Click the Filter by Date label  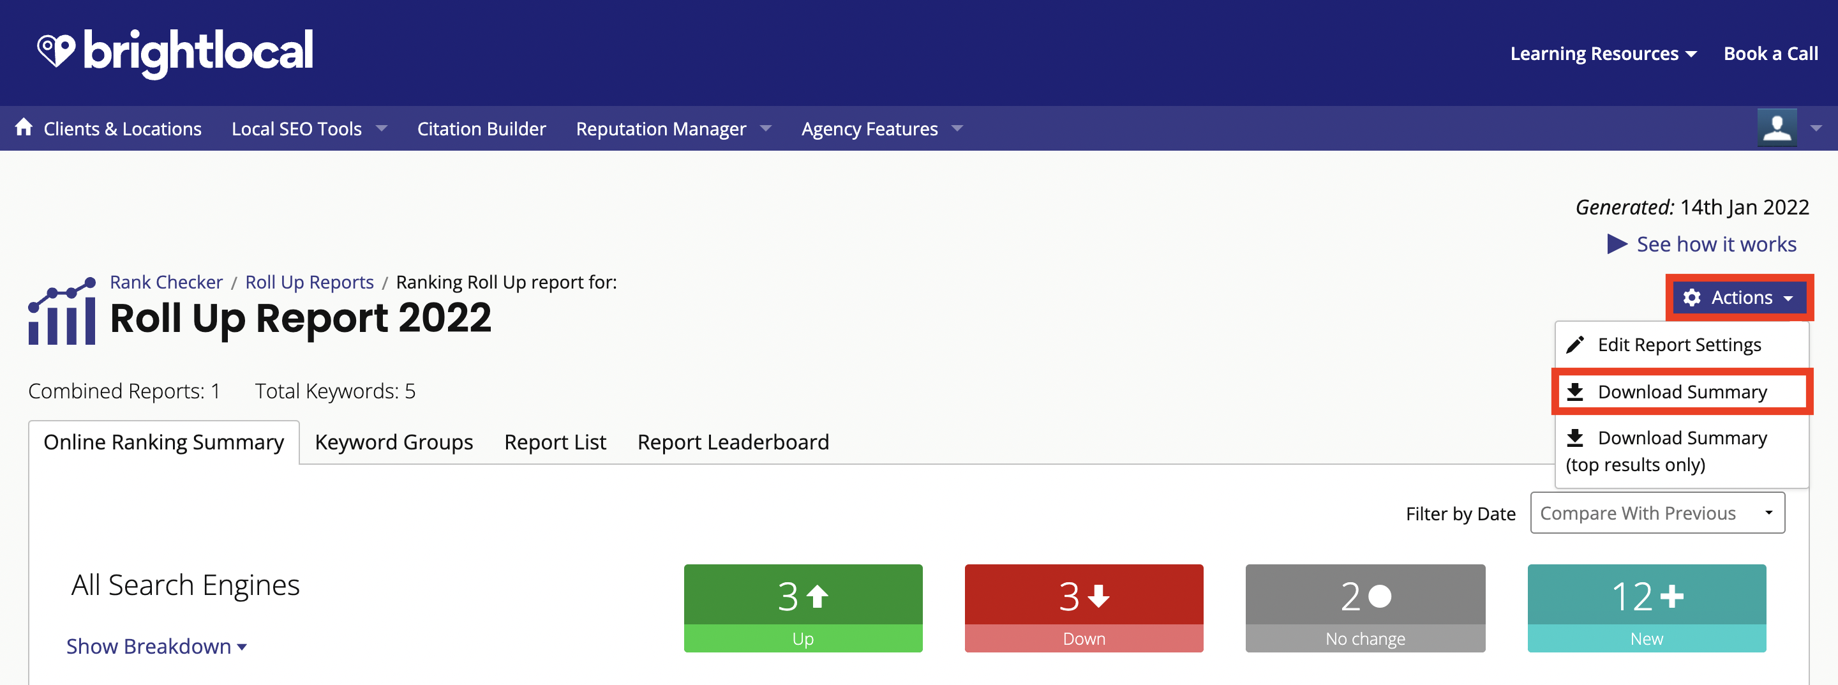1460,514
